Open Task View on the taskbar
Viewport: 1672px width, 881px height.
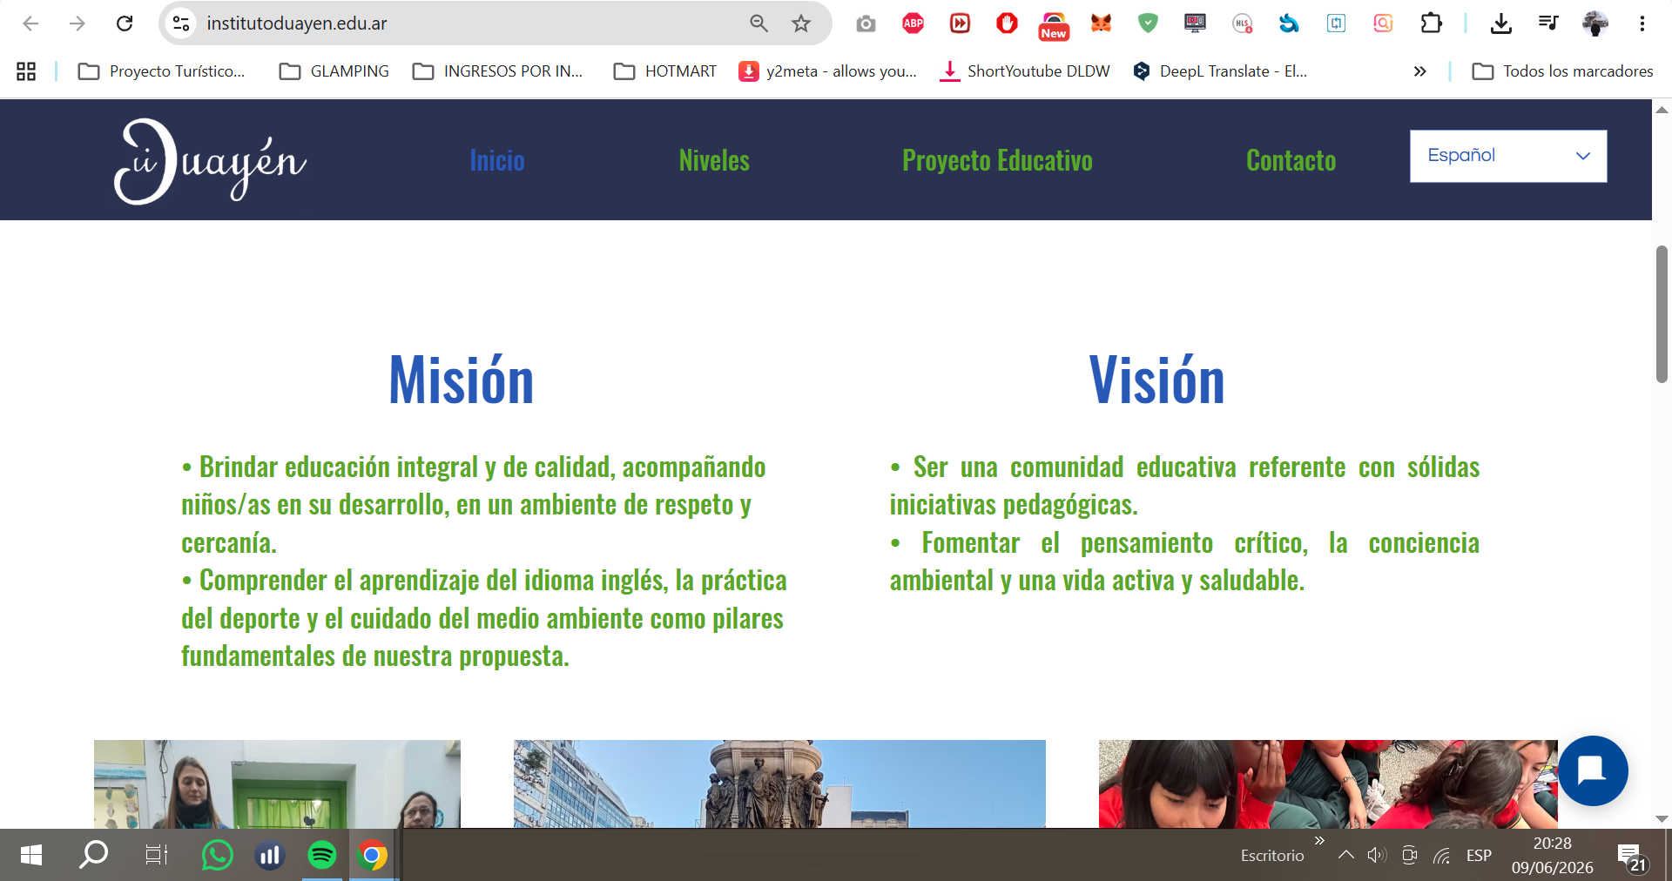pyautogui.click(x=156, y=855)
